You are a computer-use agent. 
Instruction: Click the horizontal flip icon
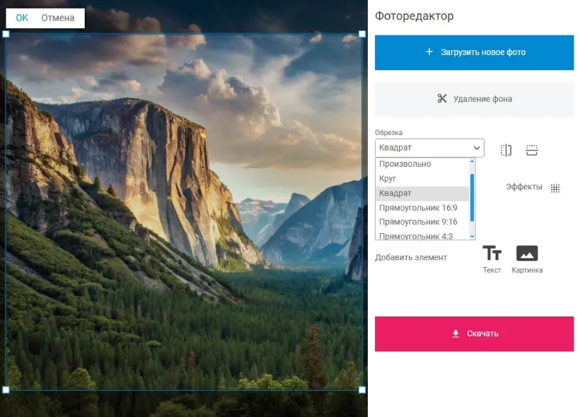pos(506,150)
